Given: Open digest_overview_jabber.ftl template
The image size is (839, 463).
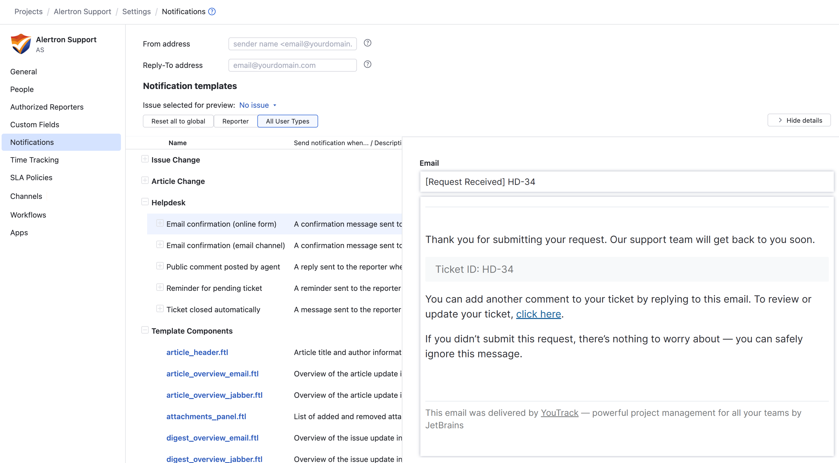Looking at the screenshot, I should pos(214,459).
